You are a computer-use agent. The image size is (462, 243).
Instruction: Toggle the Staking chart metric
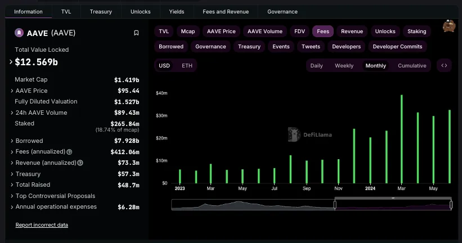pos(416,31)
